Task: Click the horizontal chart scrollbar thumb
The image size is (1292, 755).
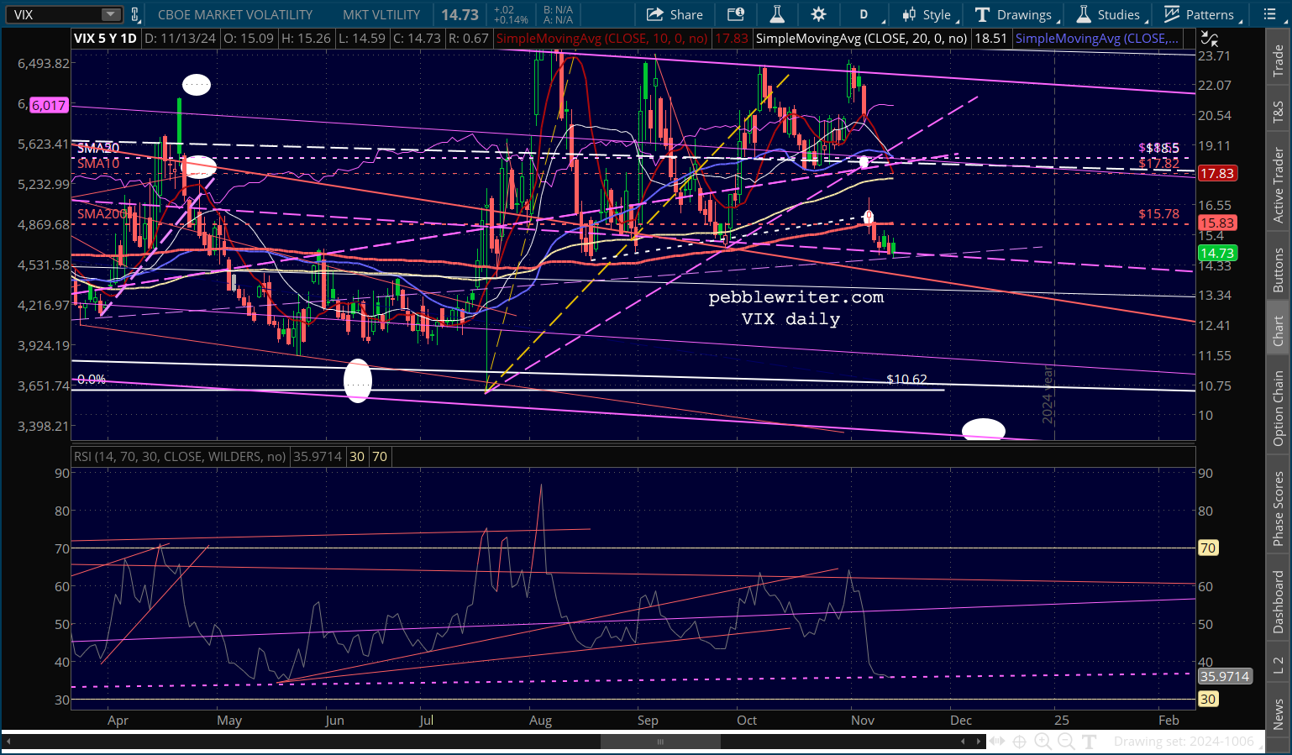Action: (x=660, y=742)
